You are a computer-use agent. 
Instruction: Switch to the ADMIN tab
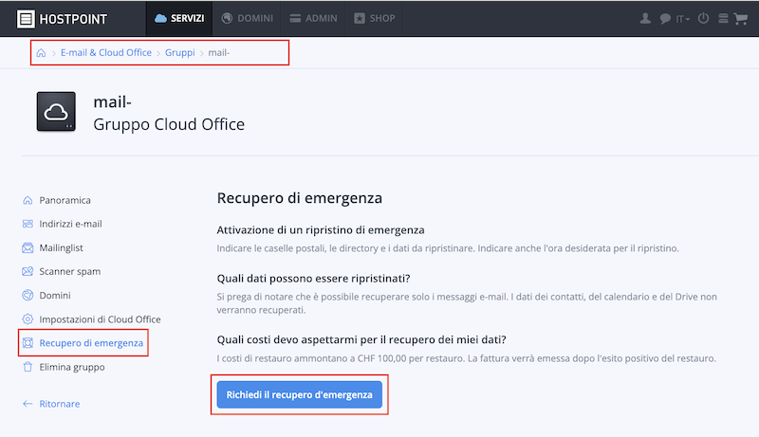(314, 18)
